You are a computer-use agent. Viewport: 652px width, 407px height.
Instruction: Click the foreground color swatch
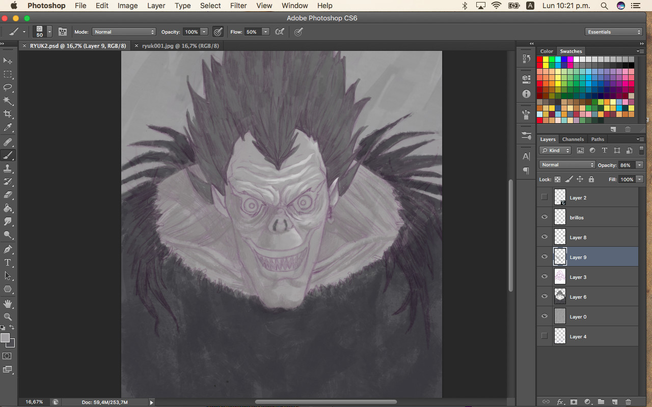coord(5,338)
